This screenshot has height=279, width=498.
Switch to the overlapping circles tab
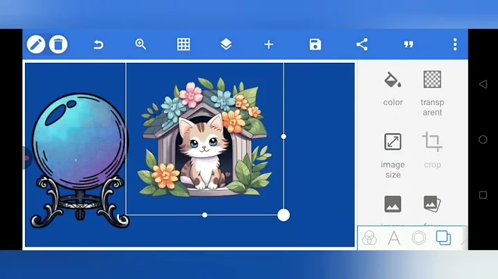pyautogui.click(x=369, y=238)
